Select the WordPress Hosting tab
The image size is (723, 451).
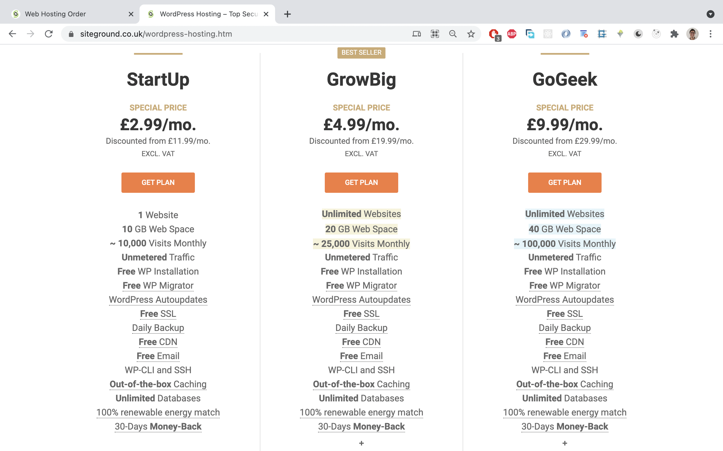coord(198,14)
